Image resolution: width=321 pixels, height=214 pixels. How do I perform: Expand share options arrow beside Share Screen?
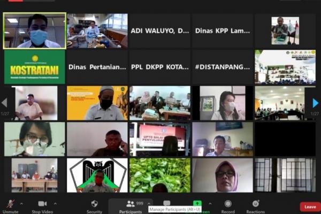pyautogui.click(x=209, y=204)
